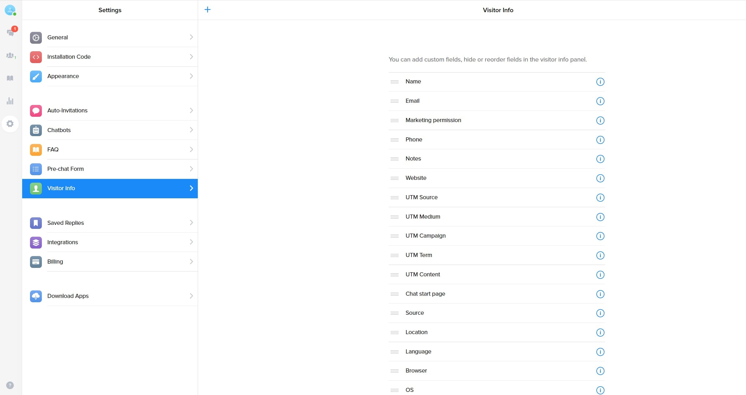The image size is (746, 395).
Task: Open info icon for UTM Campaign field
Action: point(600,236)
